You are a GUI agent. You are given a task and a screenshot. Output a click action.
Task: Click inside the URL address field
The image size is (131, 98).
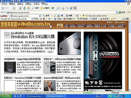tap(62, 13)
